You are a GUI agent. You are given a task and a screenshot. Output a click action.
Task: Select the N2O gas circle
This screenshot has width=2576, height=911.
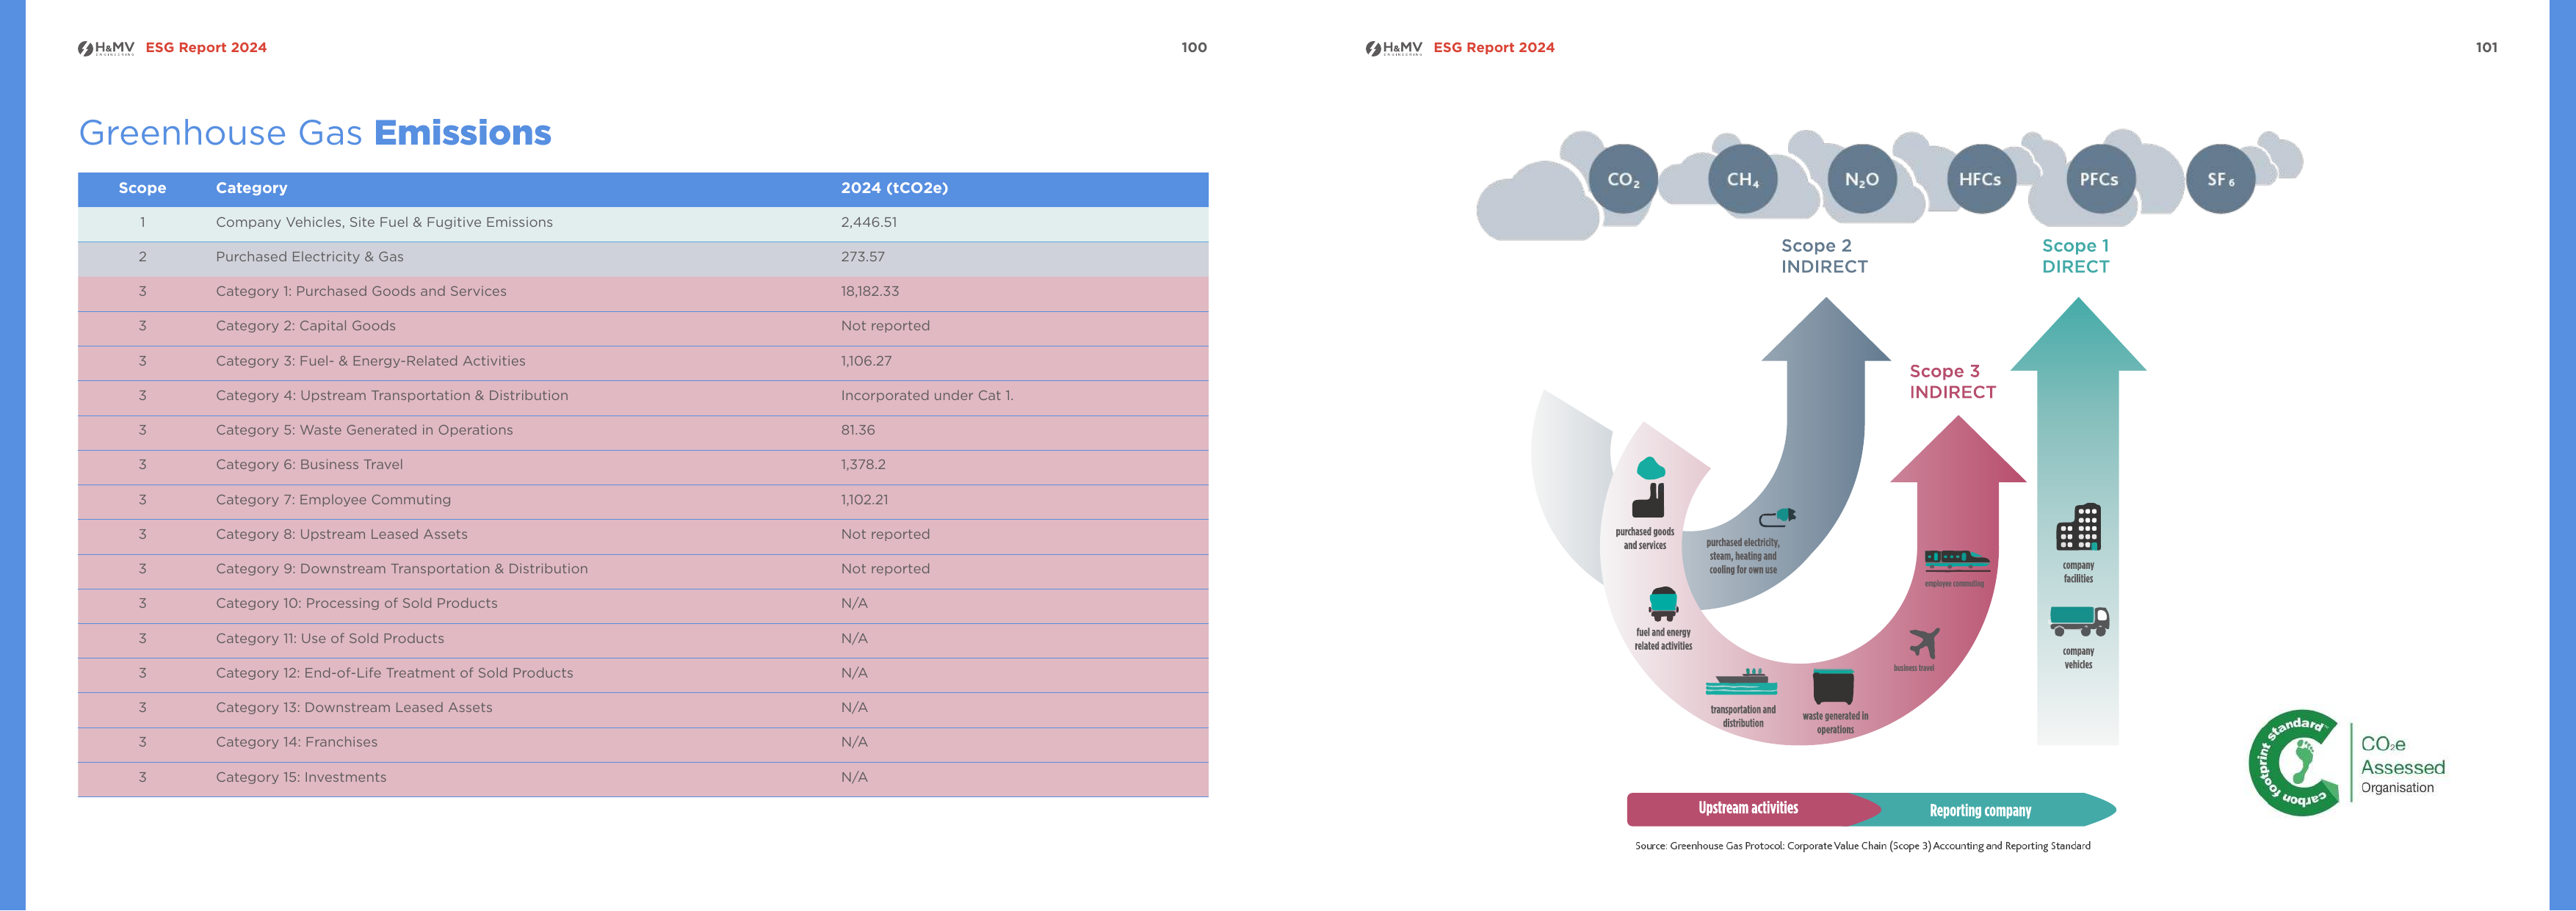(x=1862, y=179)
